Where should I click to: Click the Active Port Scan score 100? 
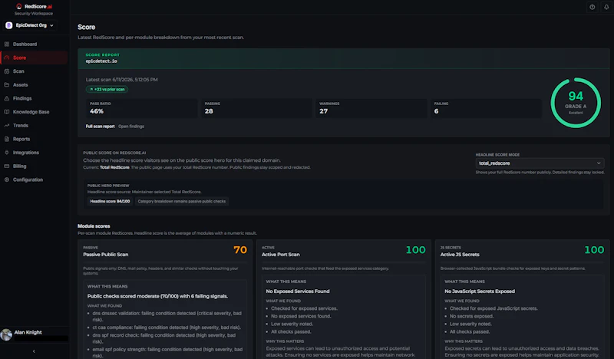tap(415, 250)
